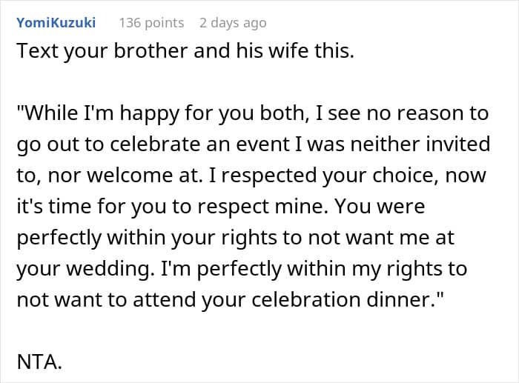Click the line starting 'perfectly within your rights'
This screenshot has width=519, height=383.
236,238
